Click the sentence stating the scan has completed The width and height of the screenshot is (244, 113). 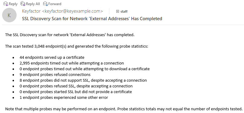pyautogui.click(x=70, y=35)
